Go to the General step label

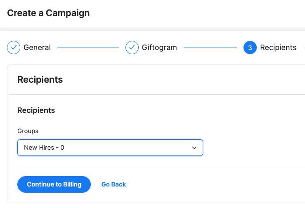(x=37, y=48)
